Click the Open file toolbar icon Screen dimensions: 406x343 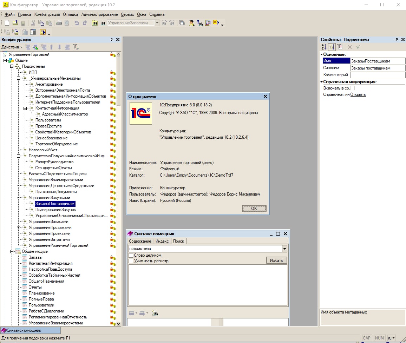15,23
